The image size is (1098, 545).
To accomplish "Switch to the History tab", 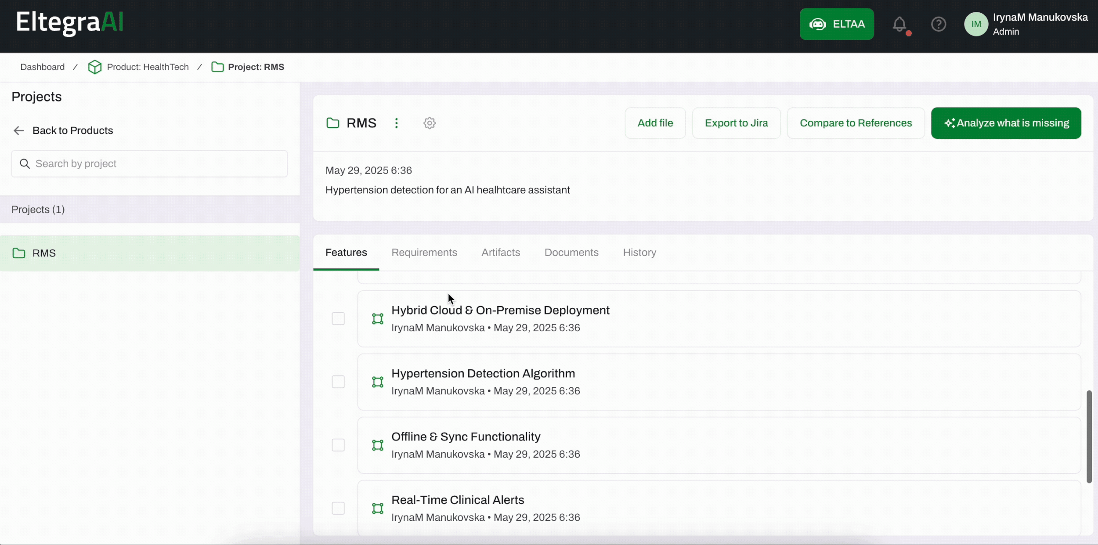I will pos(639,253).
